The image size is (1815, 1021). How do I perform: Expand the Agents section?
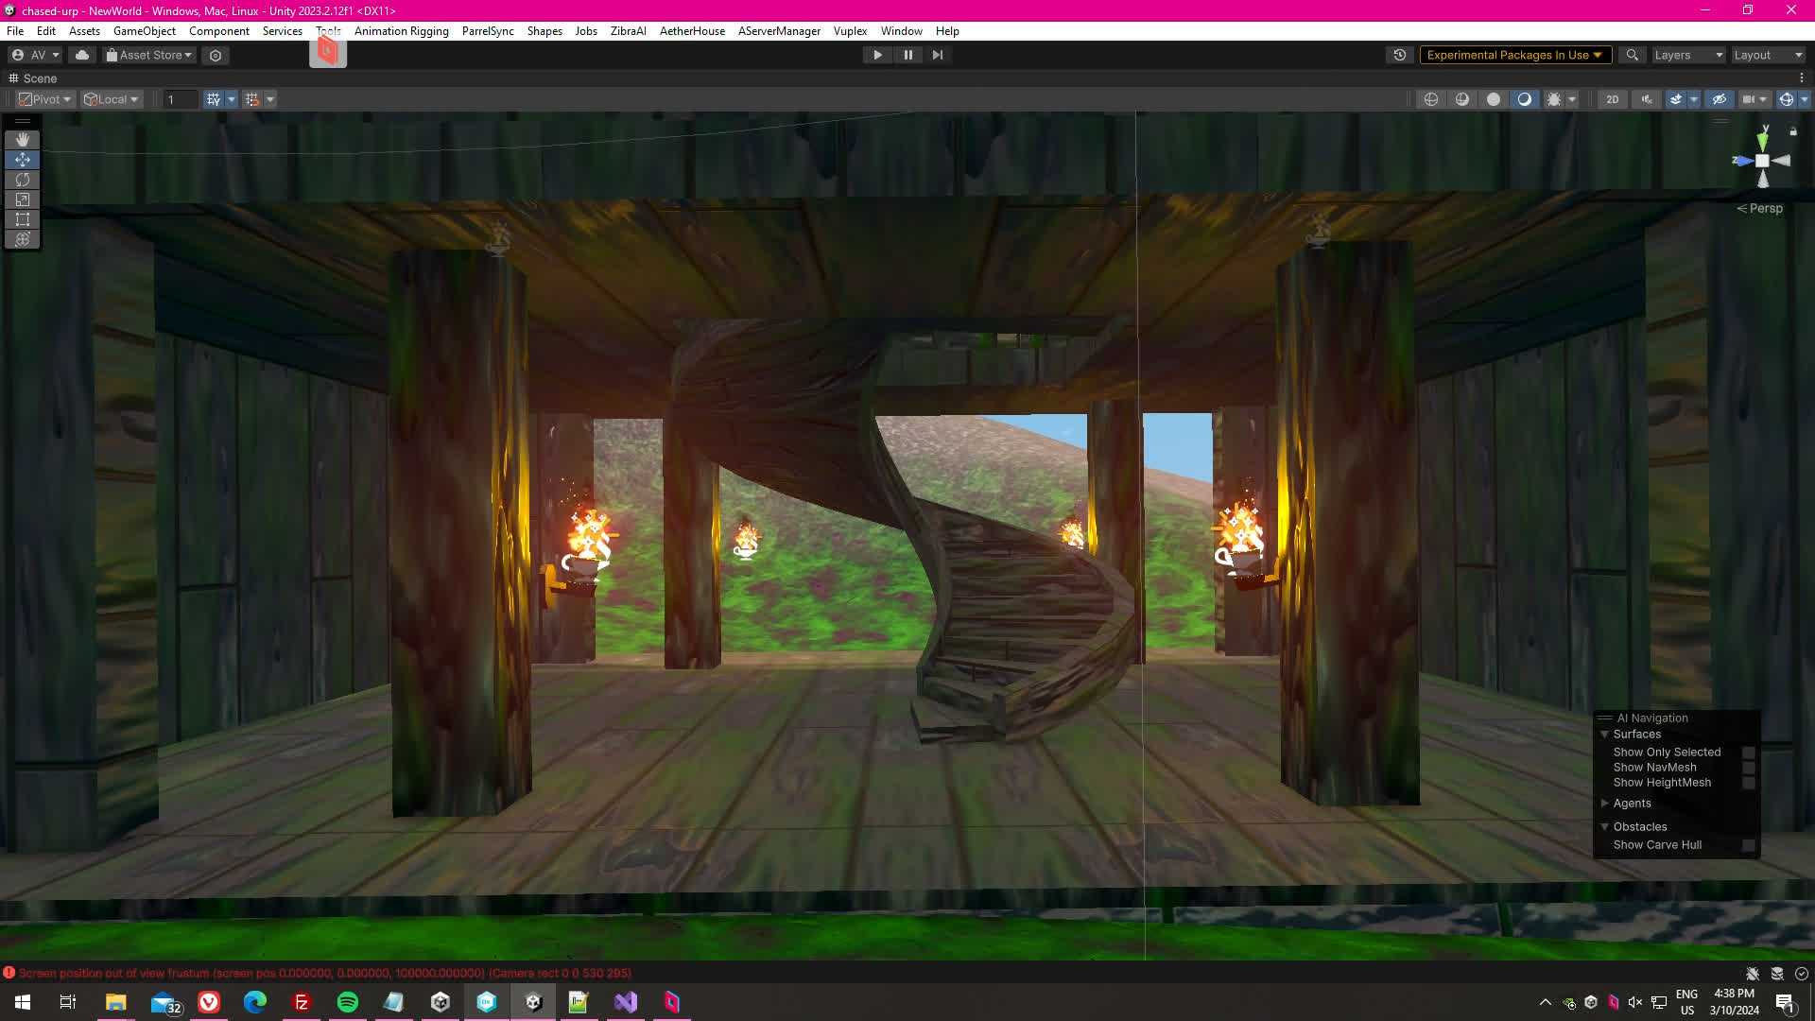tap(1604, 804)
